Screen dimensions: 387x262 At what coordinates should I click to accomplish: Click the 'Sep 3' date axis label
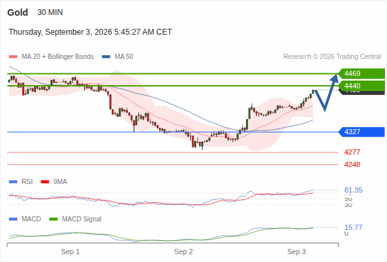point(296,252)
